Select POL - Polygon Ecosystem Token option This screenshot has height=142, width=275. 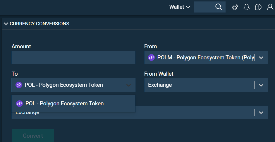tap(73, 104)
